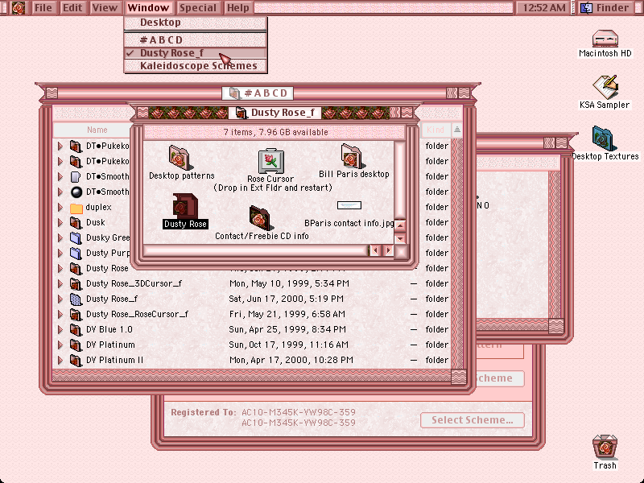Click the Dusty Rose_f folder row icon
The height and width of the screenshot is (483, 644).
tap(76, 299)
